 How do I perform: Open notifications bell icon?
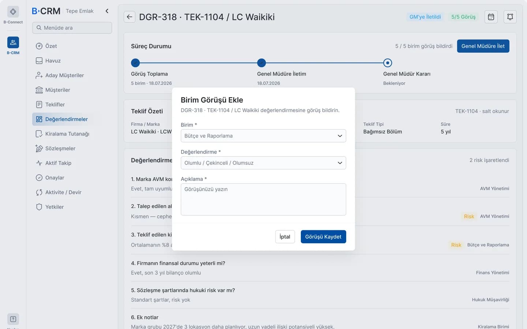coord(510,17)
